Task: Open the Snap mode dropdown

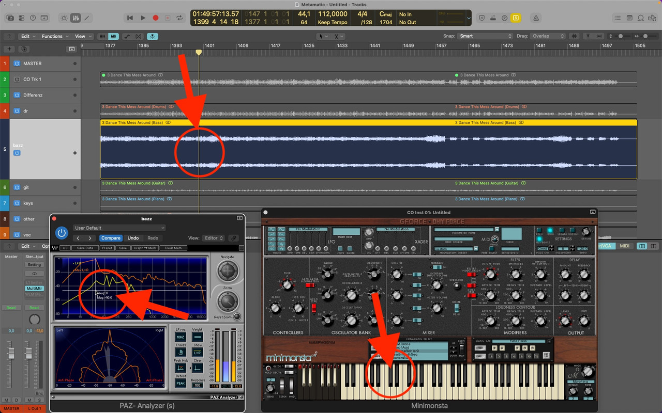Action: point(485,36)
